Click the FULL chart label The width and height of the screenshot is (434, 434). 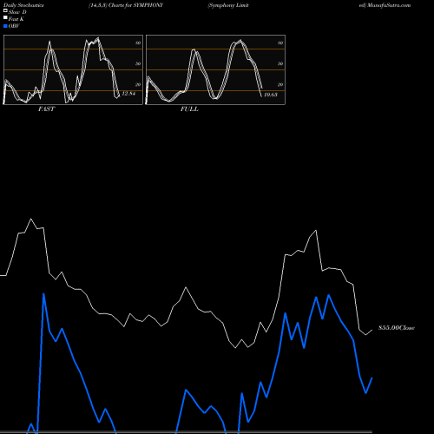click(x=189, y=109)
